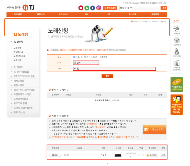This screenshot has width=190, height=166.
Task: Open the Facebook icon
Action: (x=93, y=8)
